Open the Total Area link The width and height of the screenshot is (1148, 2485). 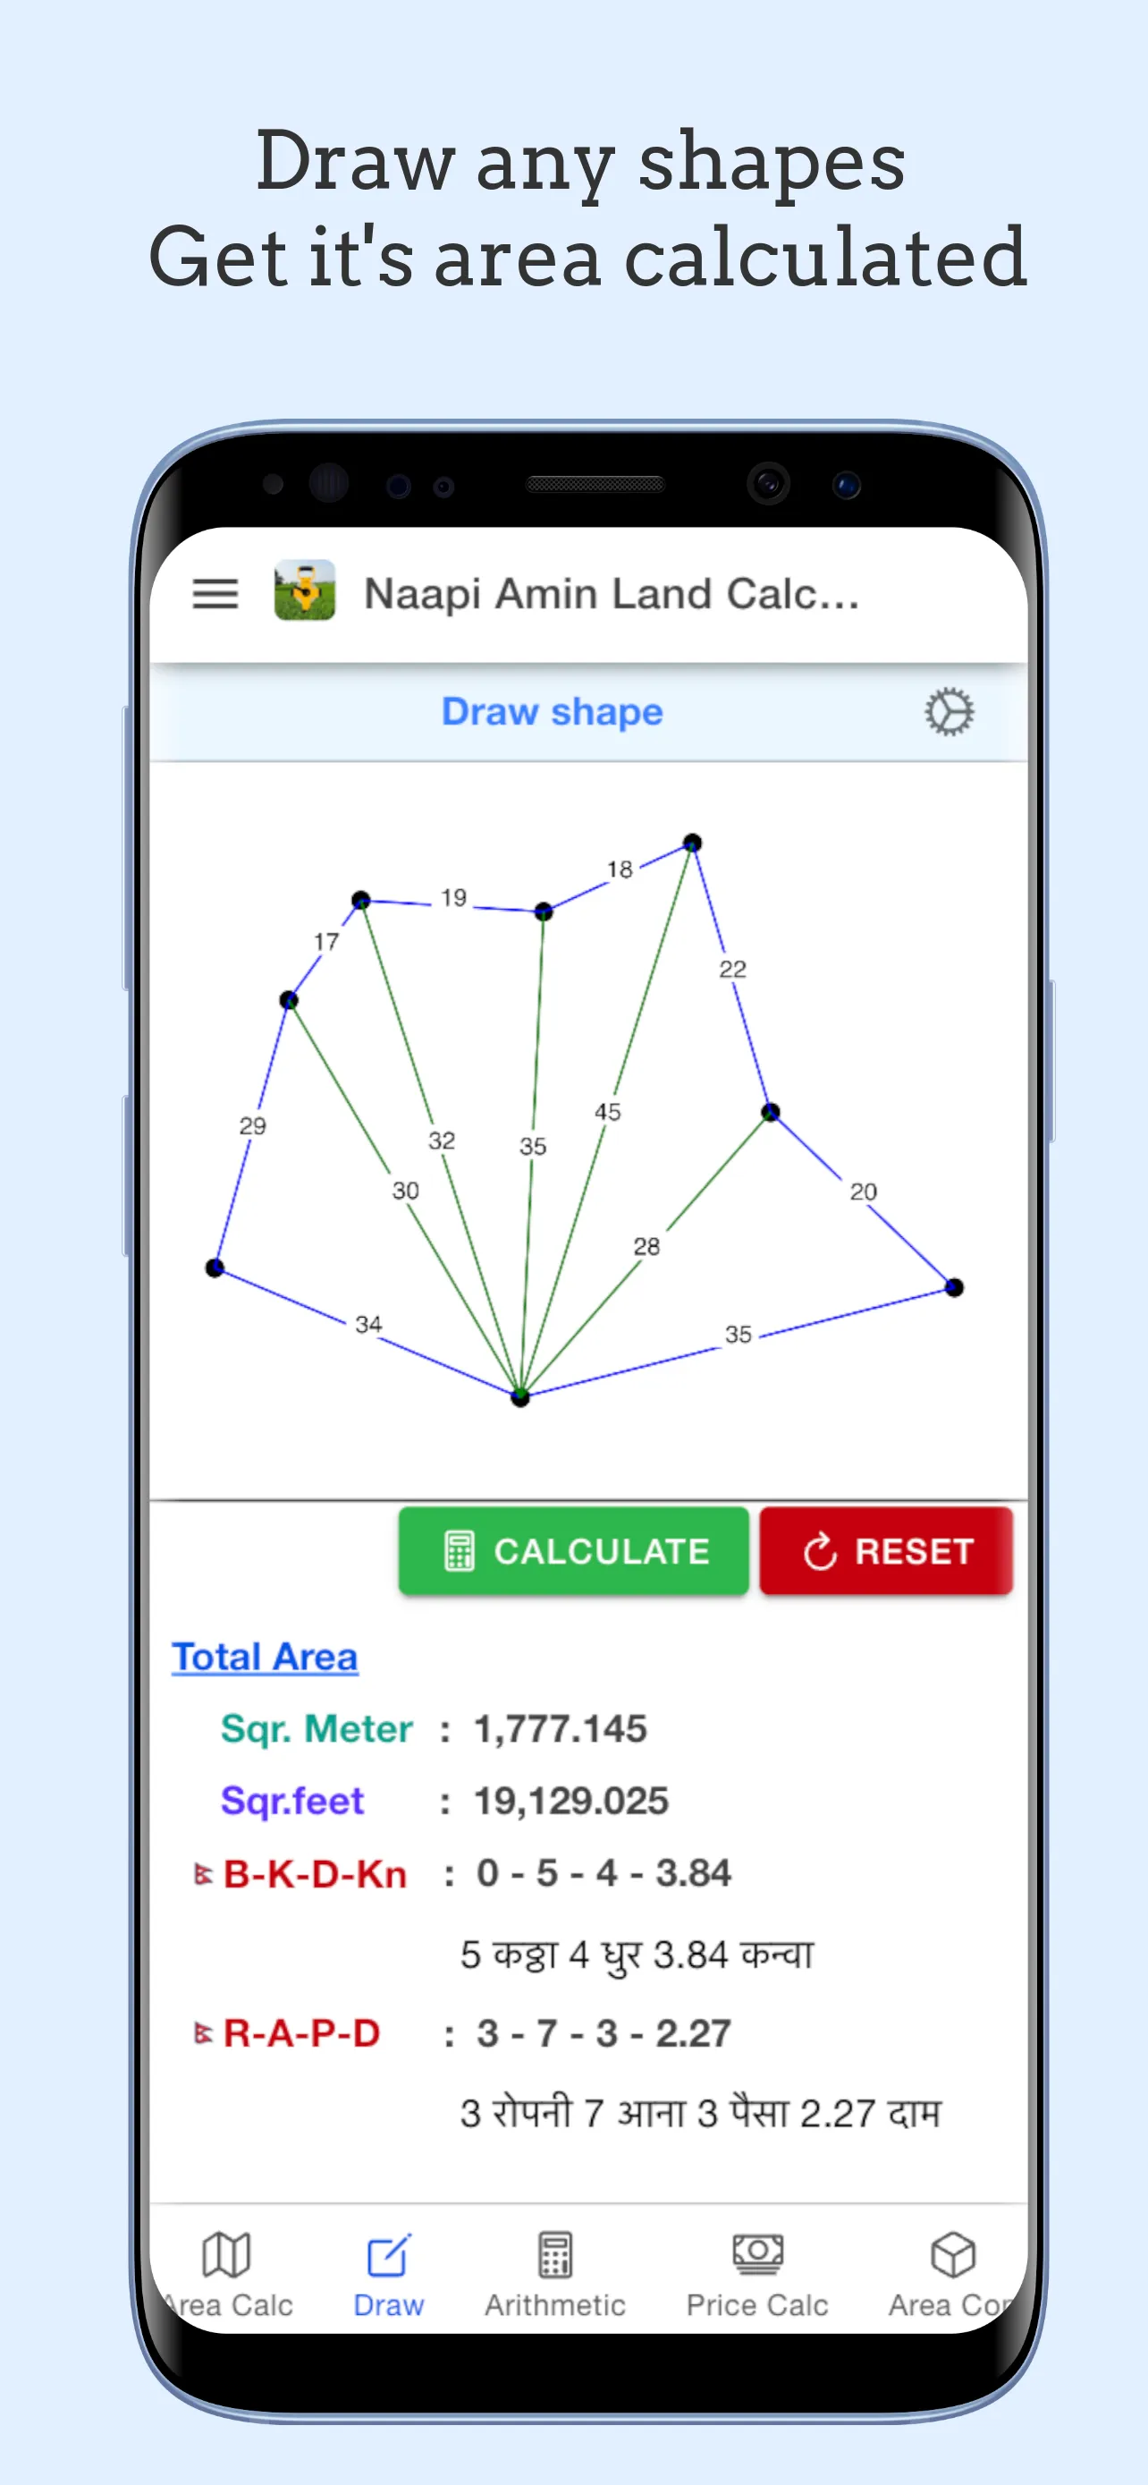click(265, 1657)
